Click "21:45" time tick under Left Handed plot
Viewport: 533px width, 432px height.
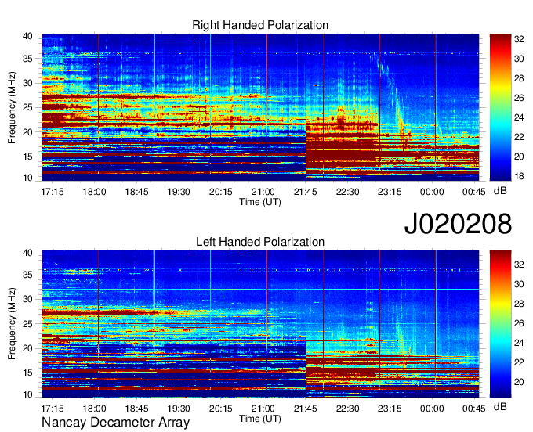point(305,409)
